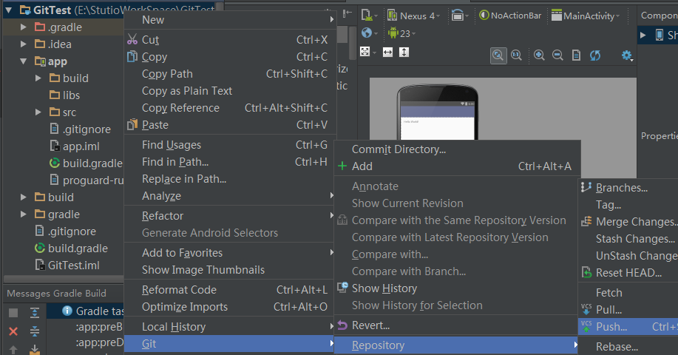Zoom out of the layout preview
The width and height of the screenshot is (678, 355).
[557, 55]
